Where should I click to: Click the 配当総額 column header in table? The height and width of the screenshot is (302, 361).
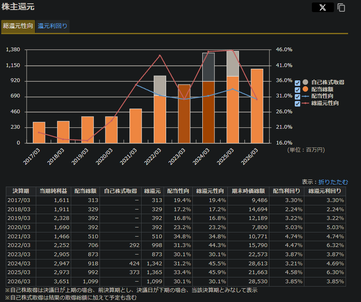(85, 191)
